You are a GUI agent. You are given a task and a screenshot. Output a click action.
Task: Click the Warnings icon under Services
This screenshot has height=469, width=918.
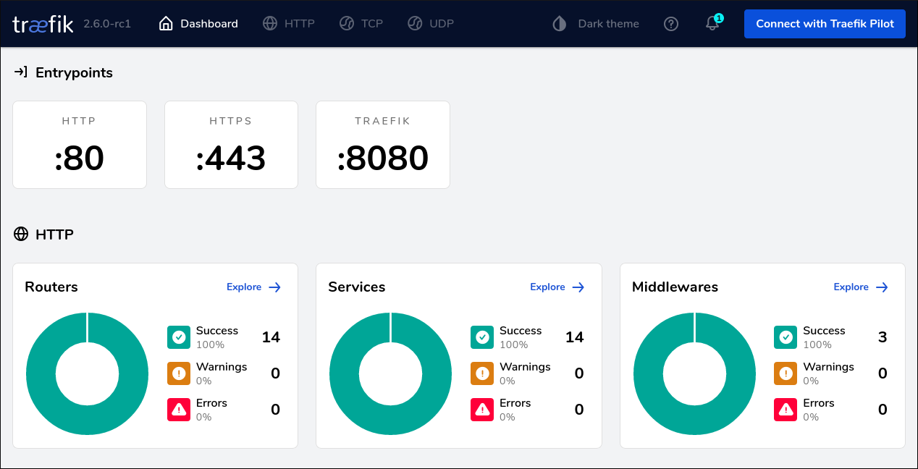482,373
